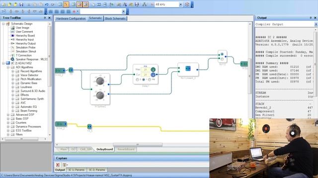Open the IC 2: Params tab
This screenshot has width=318, height=178.
point(97,170)
